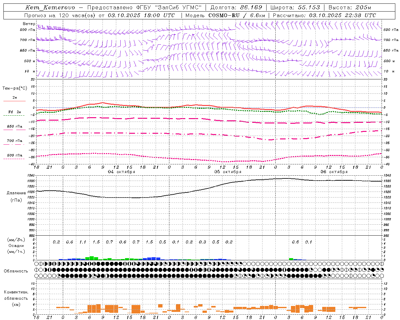Image resolution: width=400 pixels, height=320 pixels.
Task: Click the '(км)' unit under convective cloudiness
Action: click(x=16, y=304)
